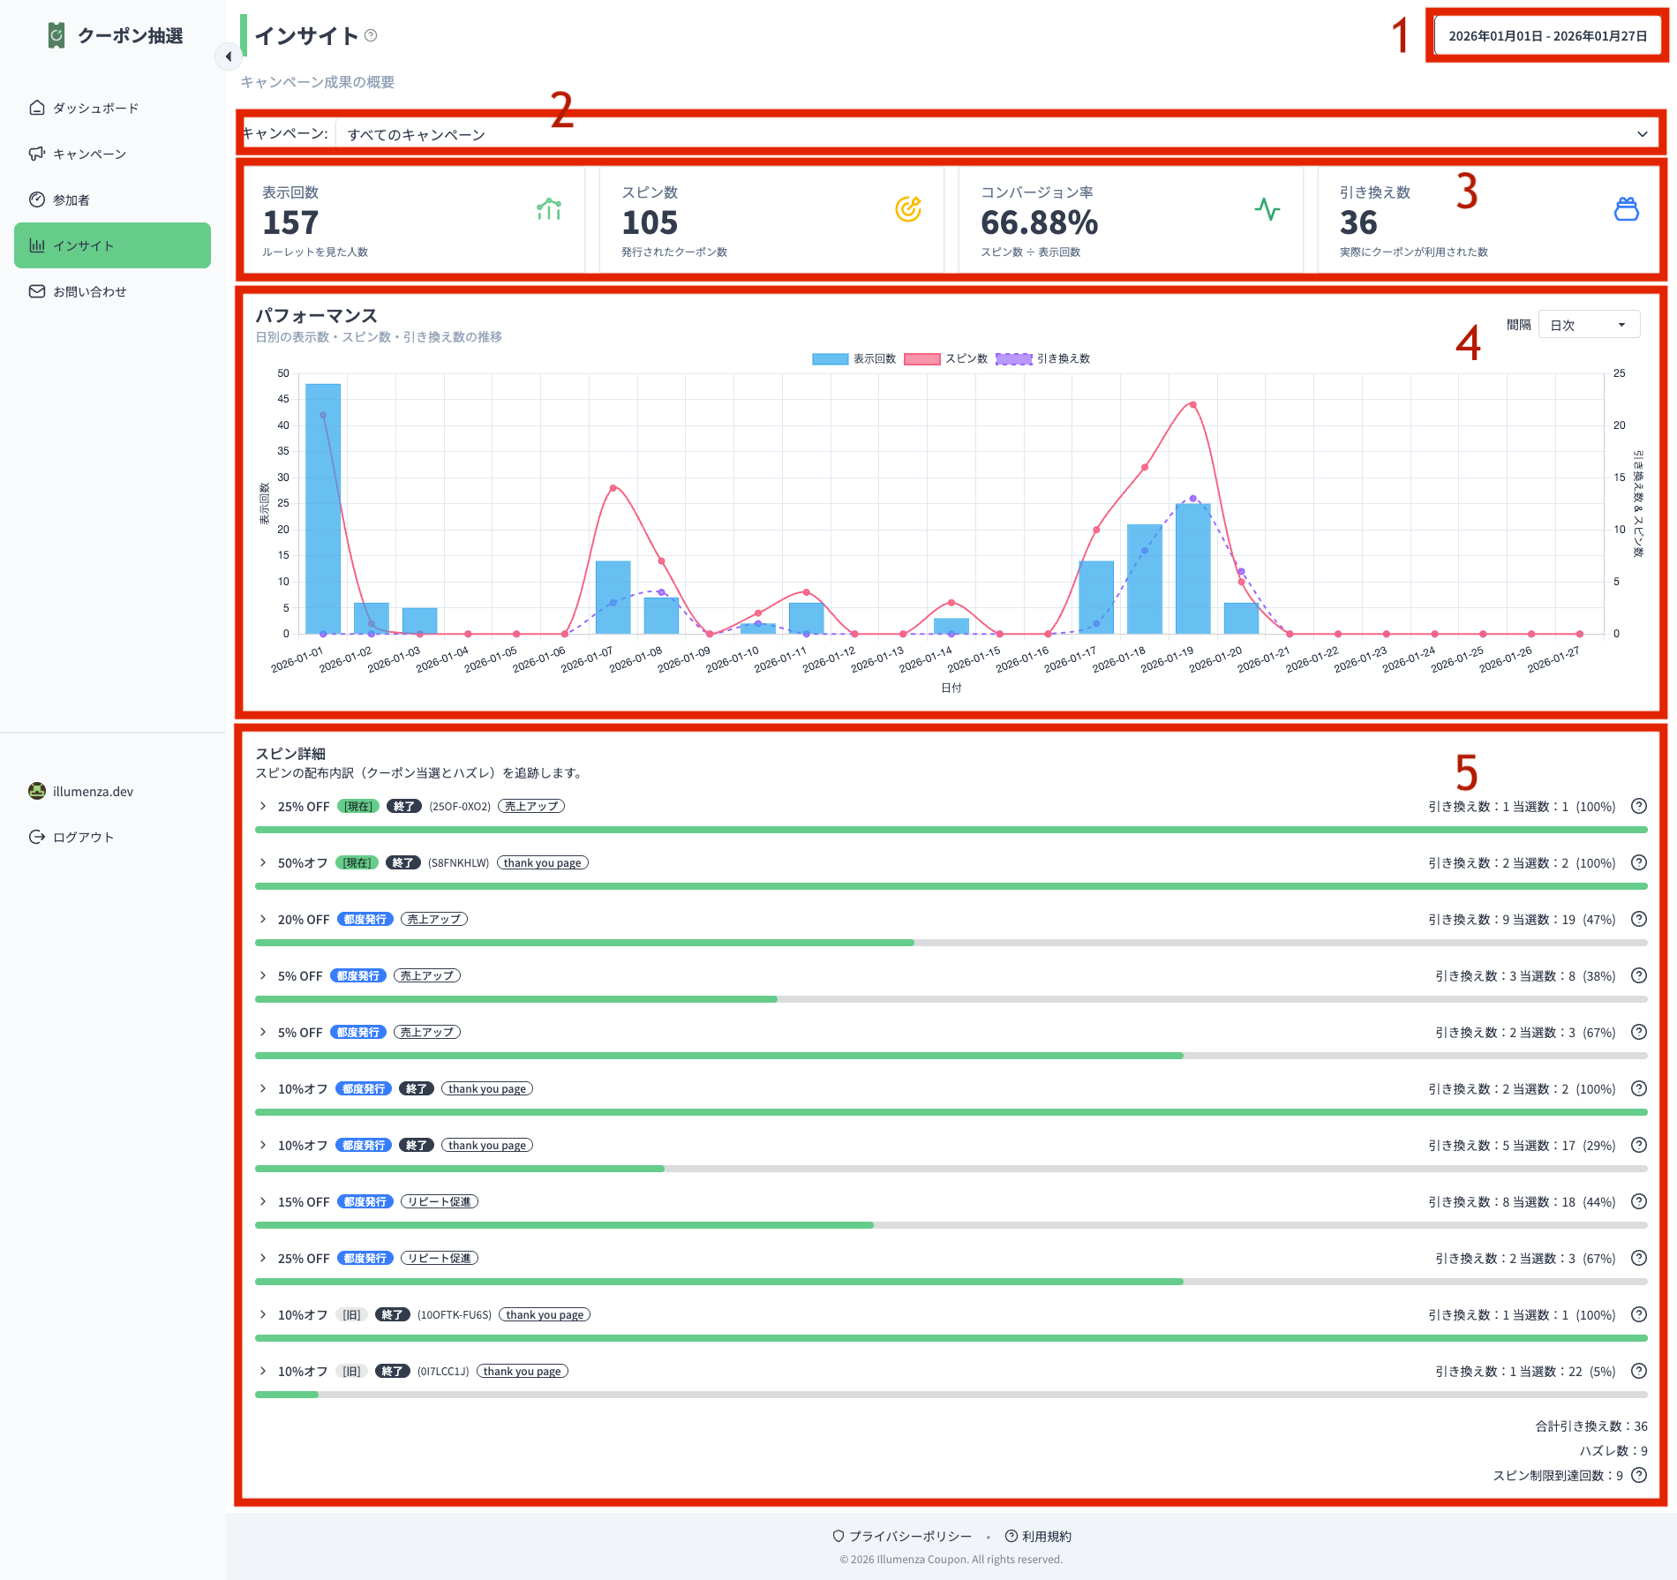Click help icon next to スピン制限到達回数
This screenshot has width=1677, height=1580.
[x=1638, y=1475]
